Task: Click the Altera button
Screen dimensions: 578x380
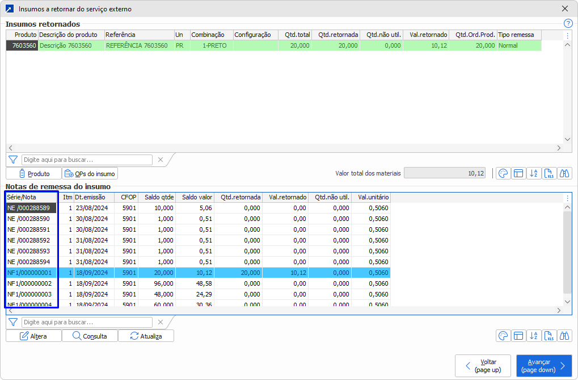Action: tap(33, 336)
